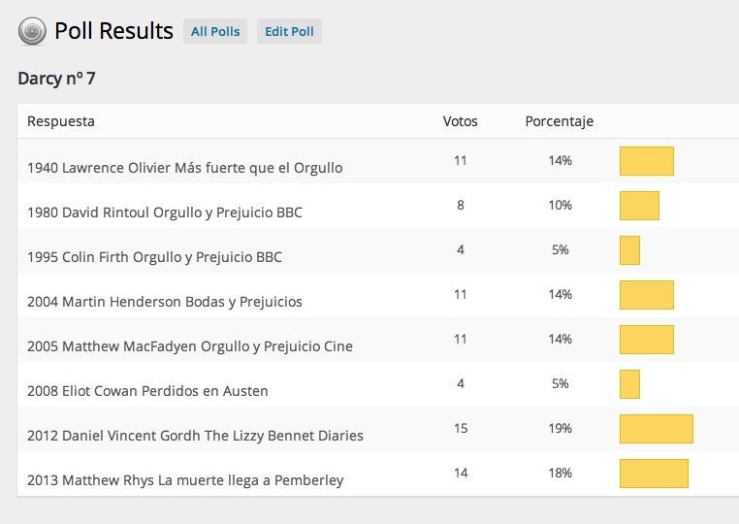This screenshot has width=739, height=524.
Task: Click the yellow bar for Lawrence Olivier
Action: point(646,161)
